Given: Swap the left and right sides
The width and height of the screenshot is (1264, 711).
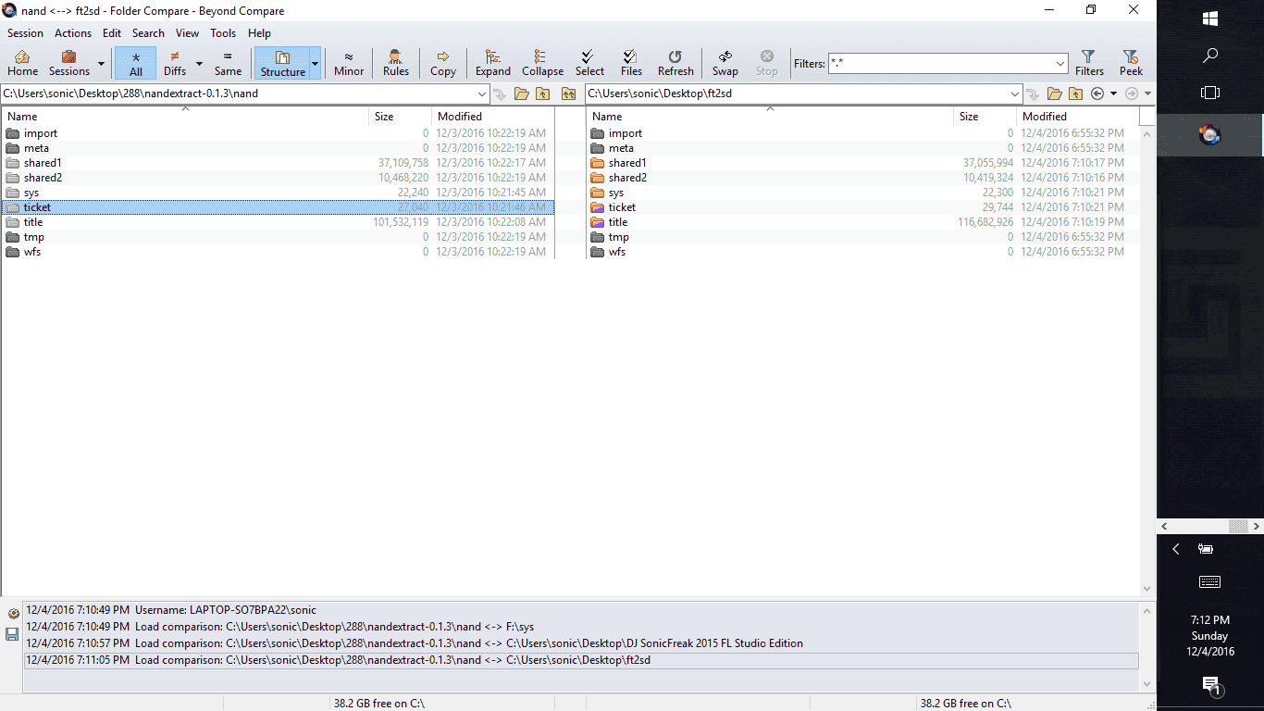Looking at the screenshot, I should tap(725, 63).
